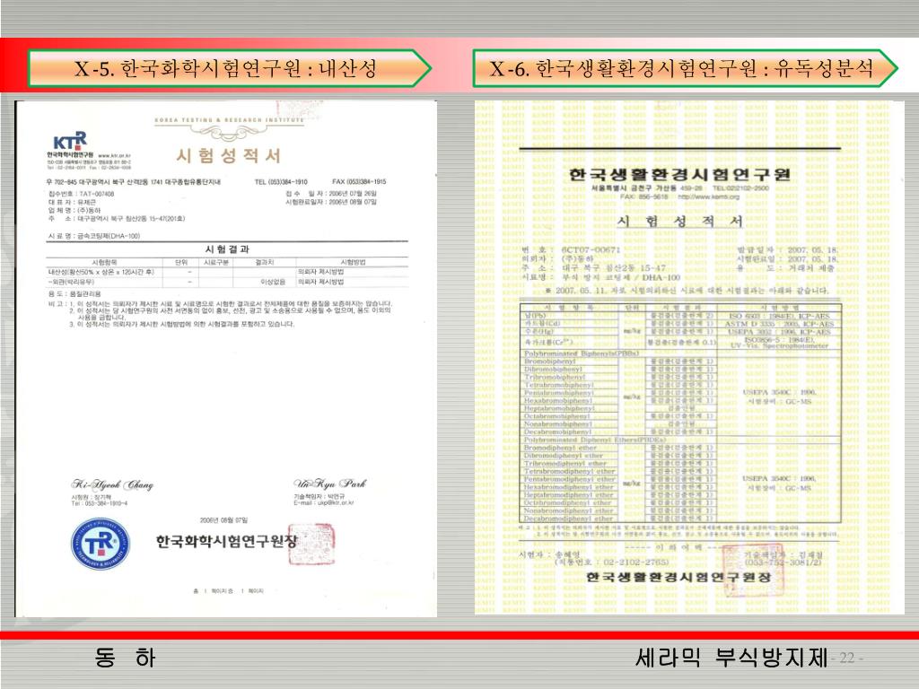
Task: Select the X-6 한국생활환경시험연구원 title banner
Action: tap(685, 68)
